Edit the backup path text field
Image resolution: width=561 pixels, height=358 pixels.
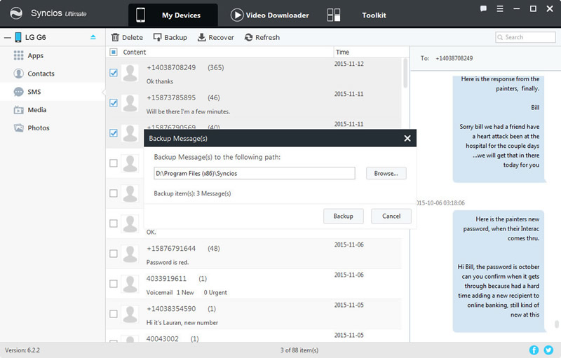click(x=255, y=173)
